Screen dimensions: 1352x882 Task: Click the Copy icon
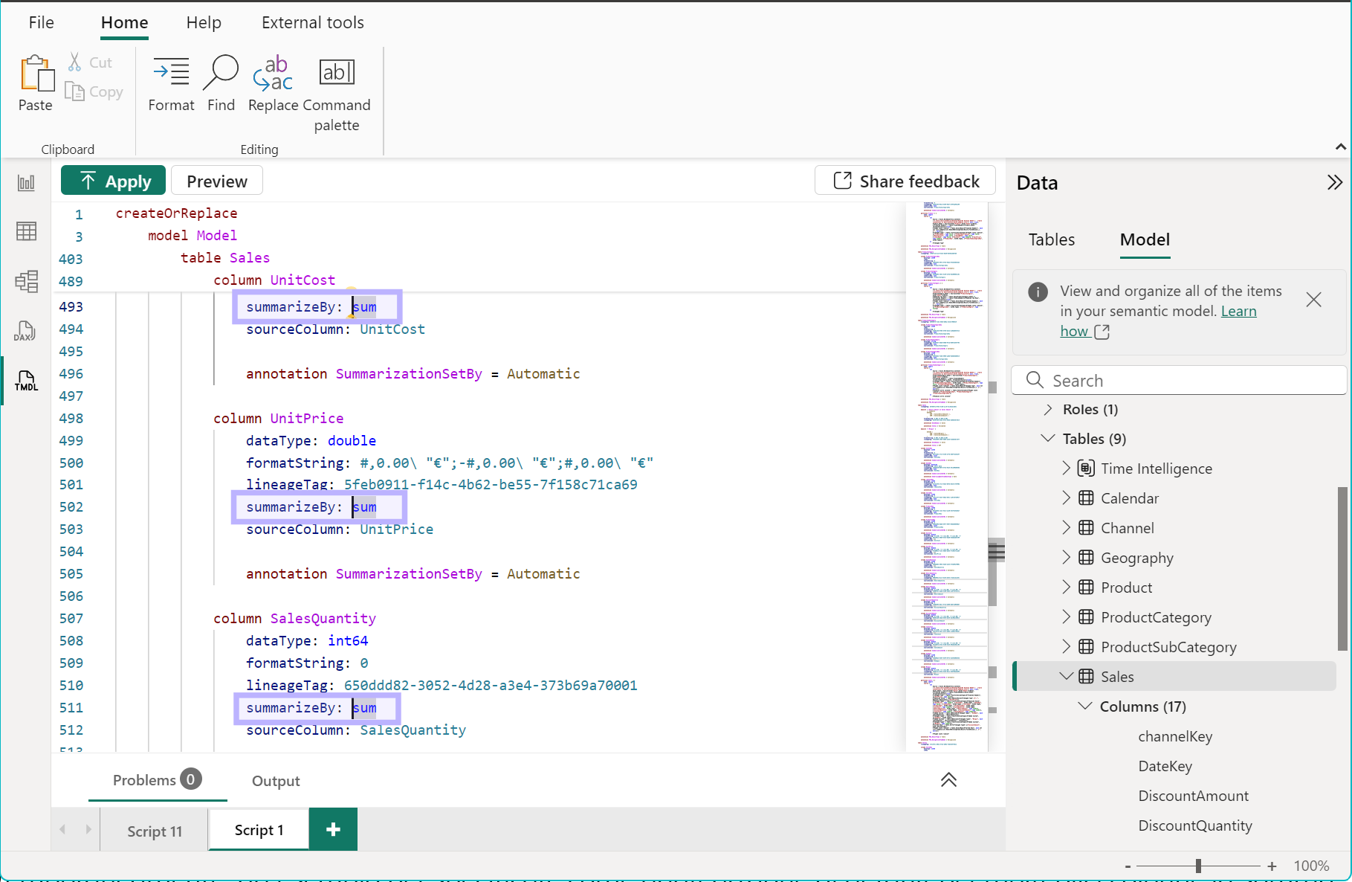(x=74, y=91)
